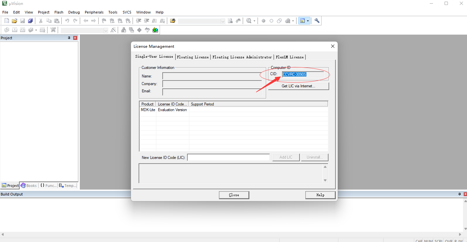Pin the Build Output panel

(x=459, y=194)
